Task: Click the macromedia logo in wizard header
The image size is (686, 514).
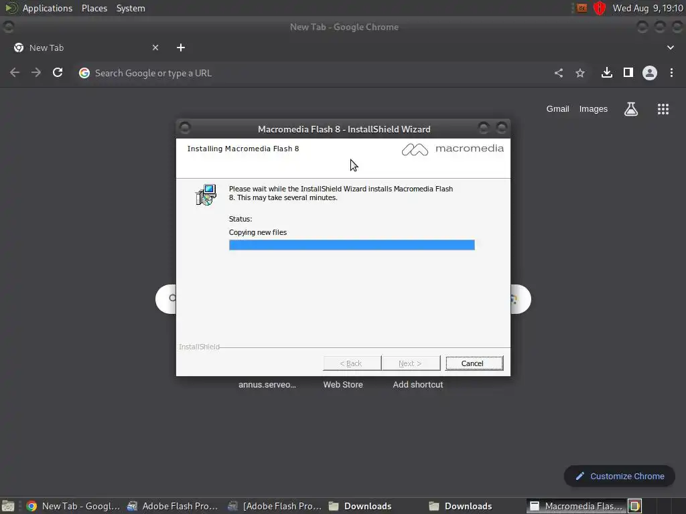Action: pos(452,149)
